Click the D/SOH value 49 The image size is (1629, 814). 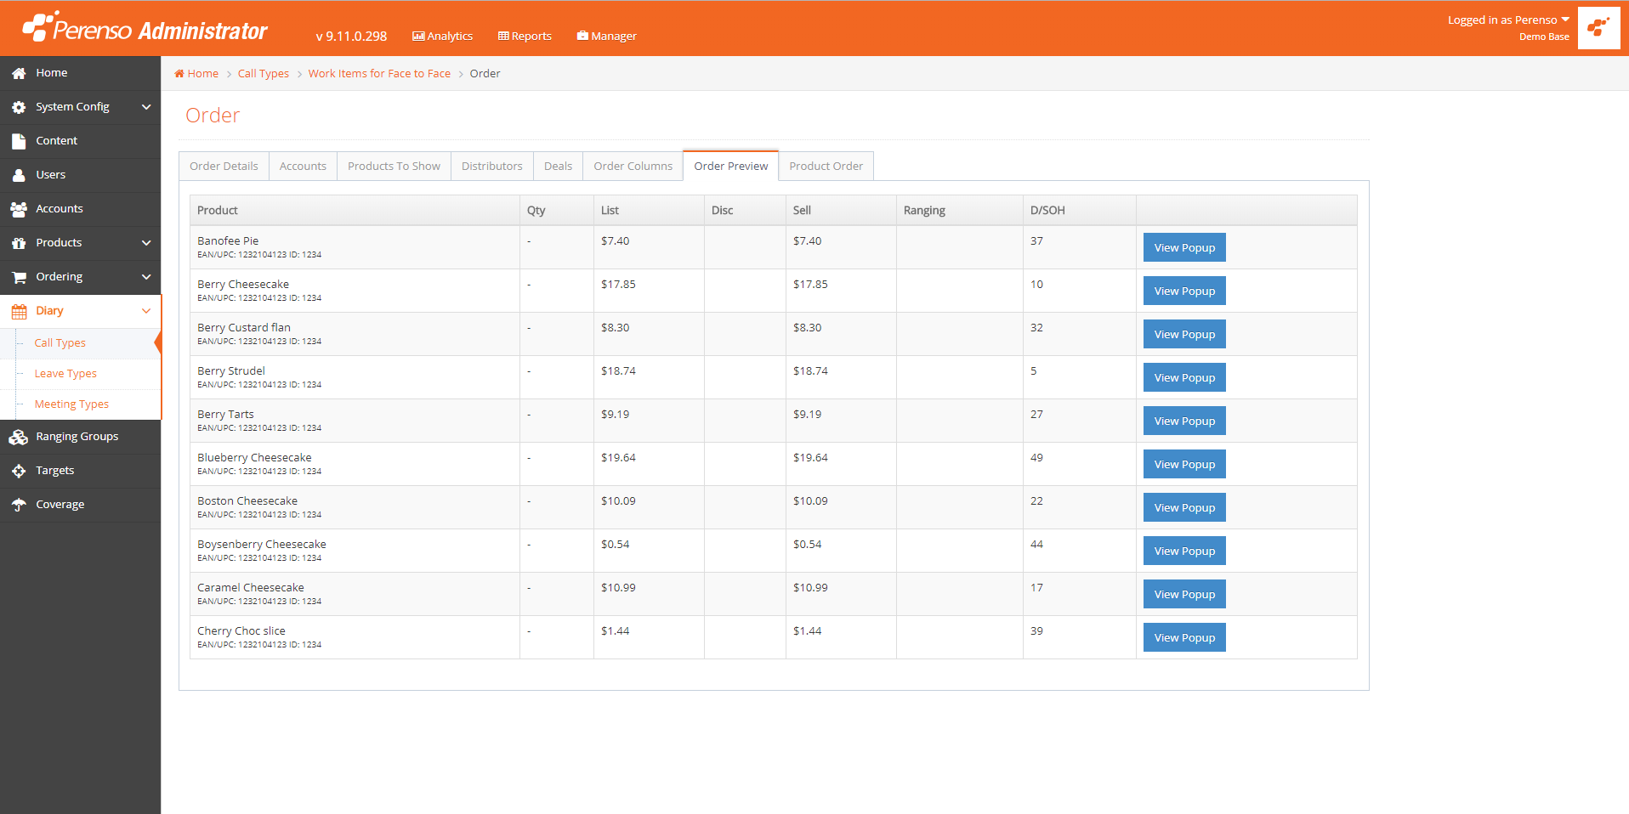click(x=1036, y=458)
